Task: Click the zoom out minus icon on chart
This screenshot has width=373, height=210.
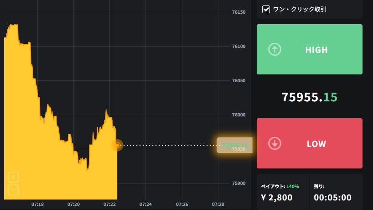Action: tap(13, 189)
